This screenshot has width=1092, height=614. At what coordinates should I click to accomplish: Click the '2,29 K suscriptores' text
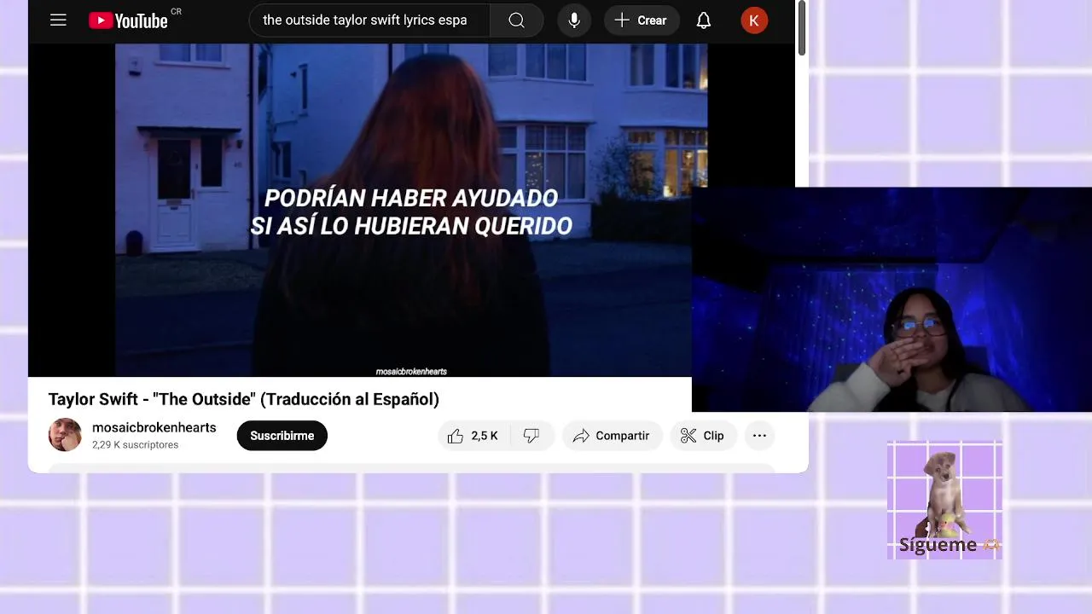136,445
